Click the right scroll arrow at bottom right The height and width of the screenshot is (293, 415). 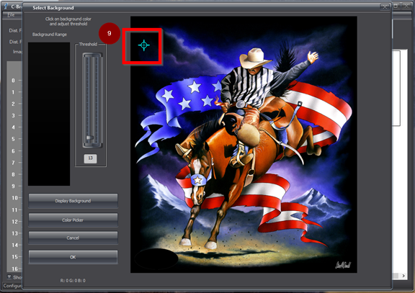point(403,276)
